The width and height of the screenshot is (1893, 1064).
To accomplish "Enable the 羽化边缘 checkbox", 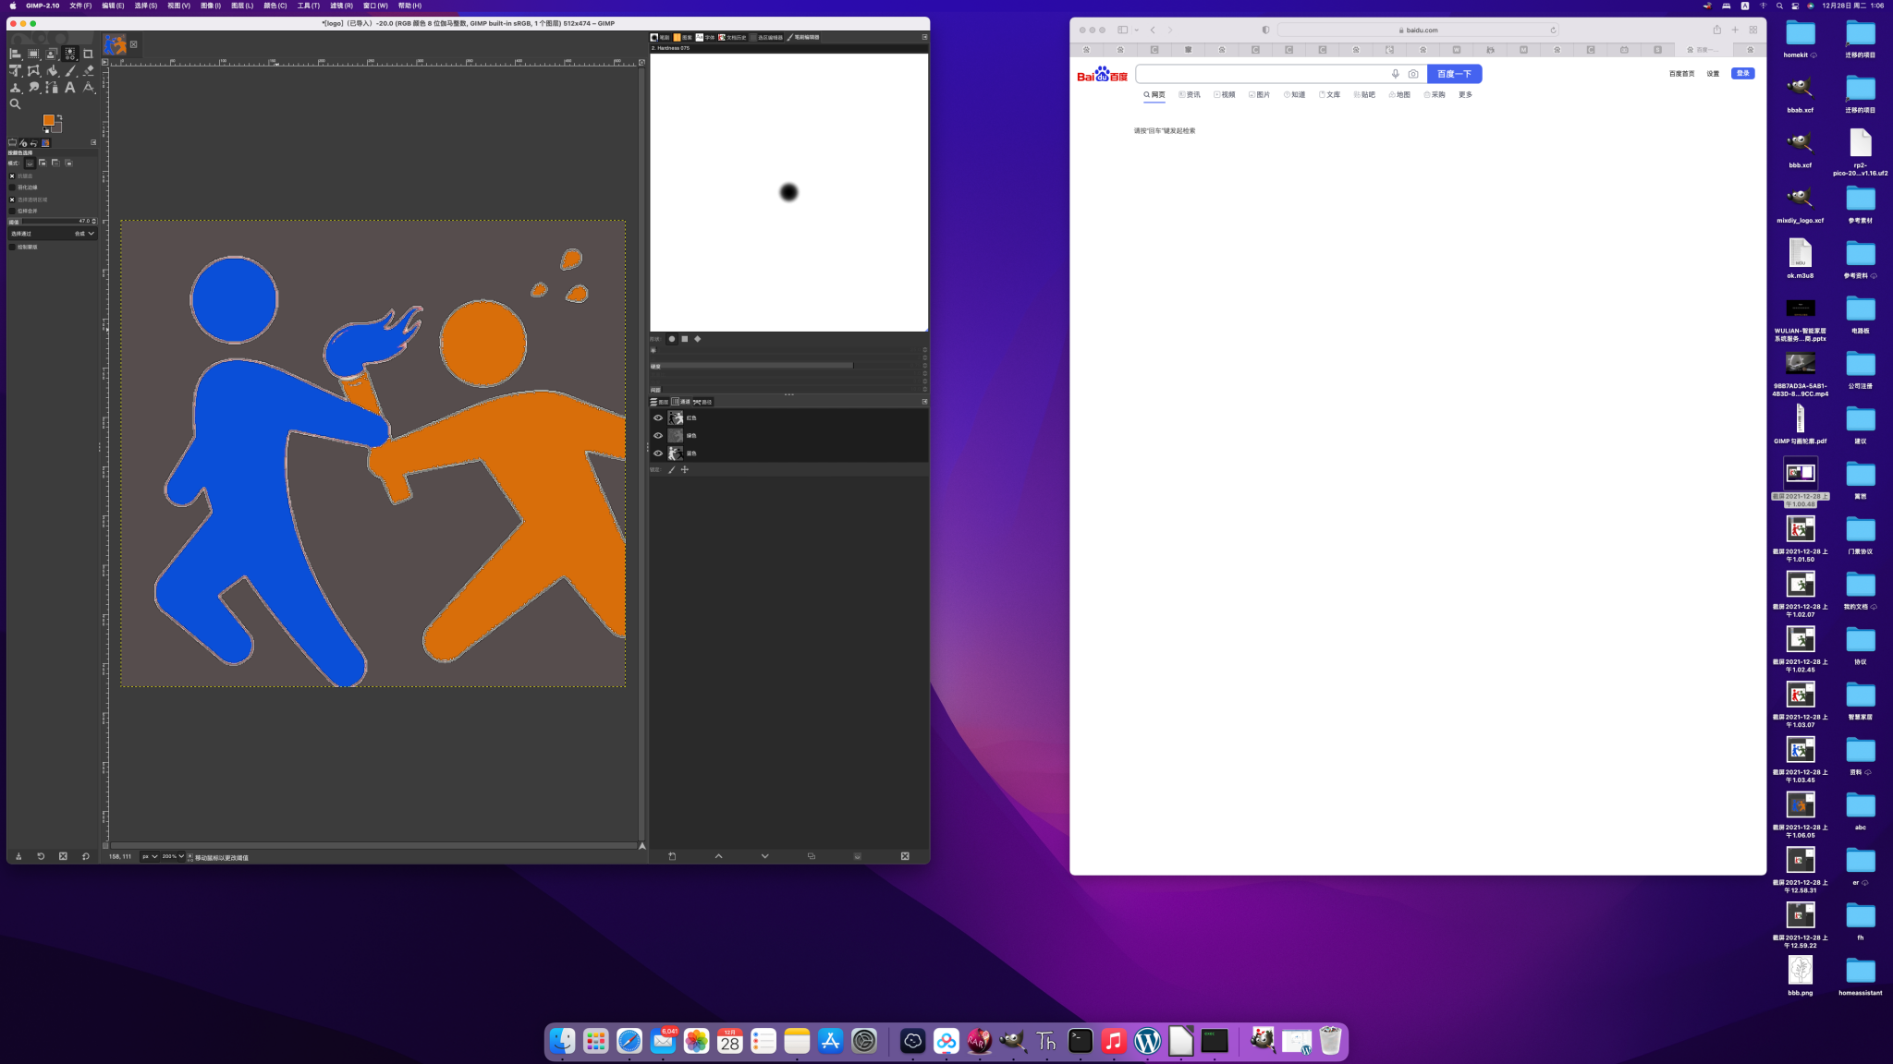I will tap(13, 187).
